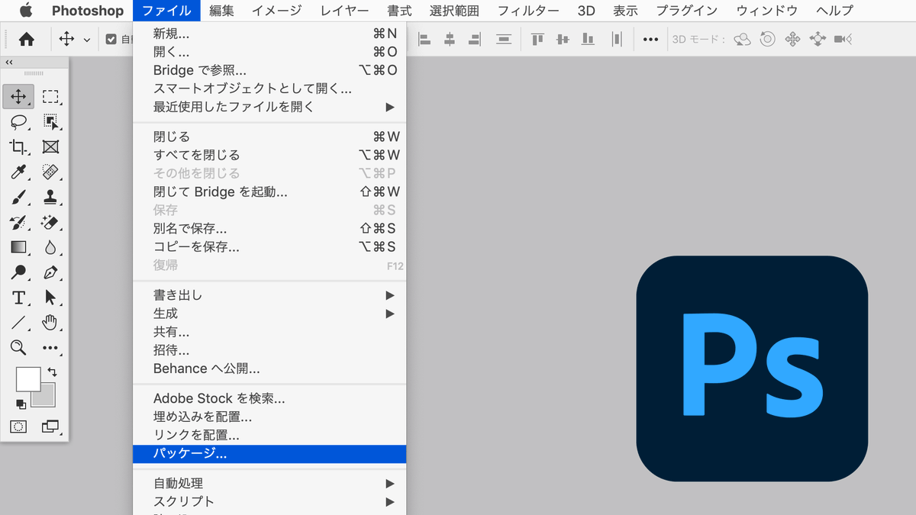The width and height of the screenshot is (916, 515).
Task: Open the 編集 menu in menu bar
Action: (221, 11)
